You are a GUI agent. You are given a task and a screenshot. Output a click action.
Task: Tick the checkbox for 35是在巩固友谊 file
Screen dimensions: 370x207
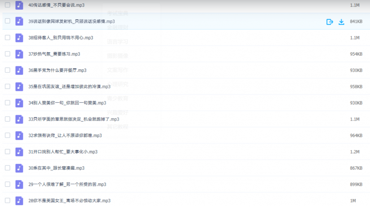click(8, 86)
